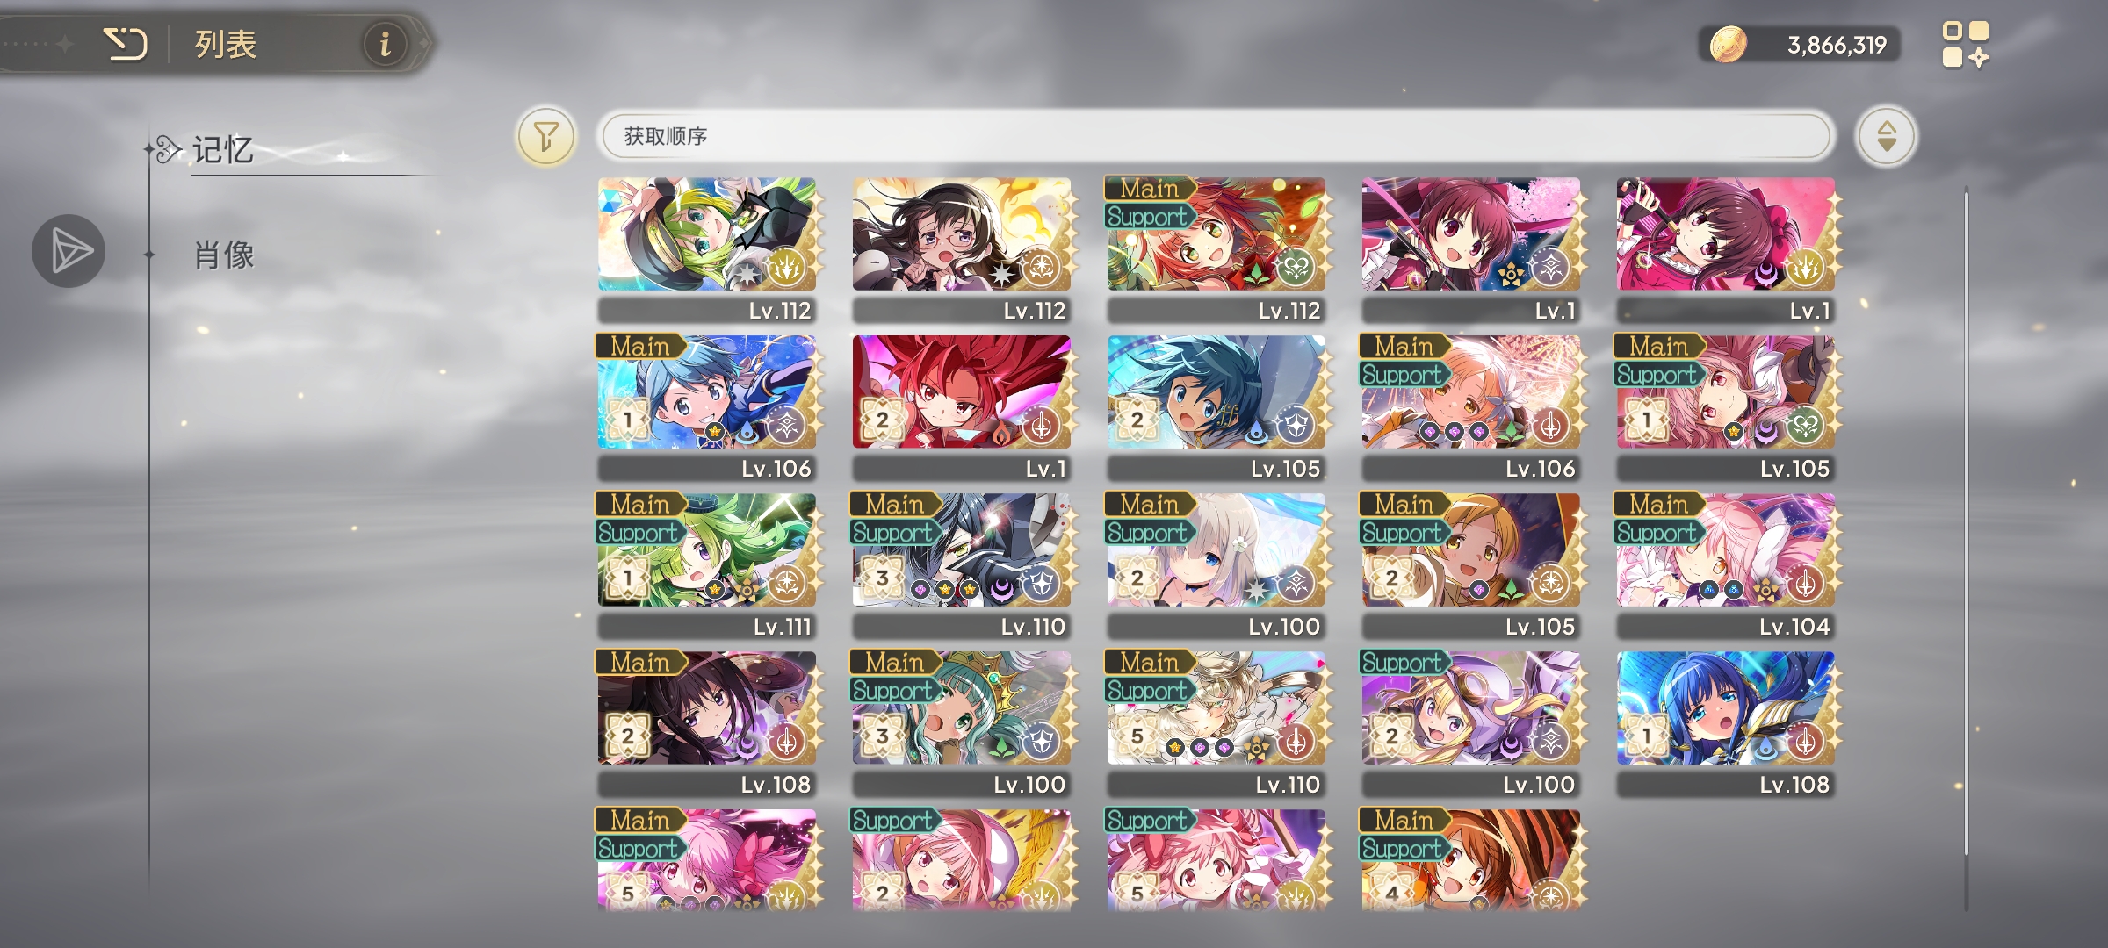
Task: Select the blue-haired Lv.108 card
Action: [x=1726, y=724]
